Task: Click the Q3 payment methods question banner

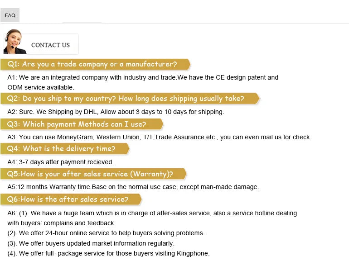Action: pyautogui.click(x=82, y=124)
